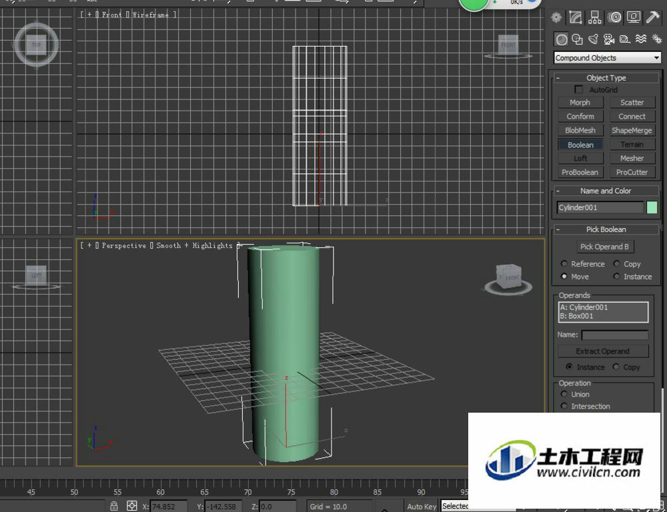Open the green object color swatch
The height and width of the screenshot is (512, 667).
pyautogui.click(x=652, y=207)
